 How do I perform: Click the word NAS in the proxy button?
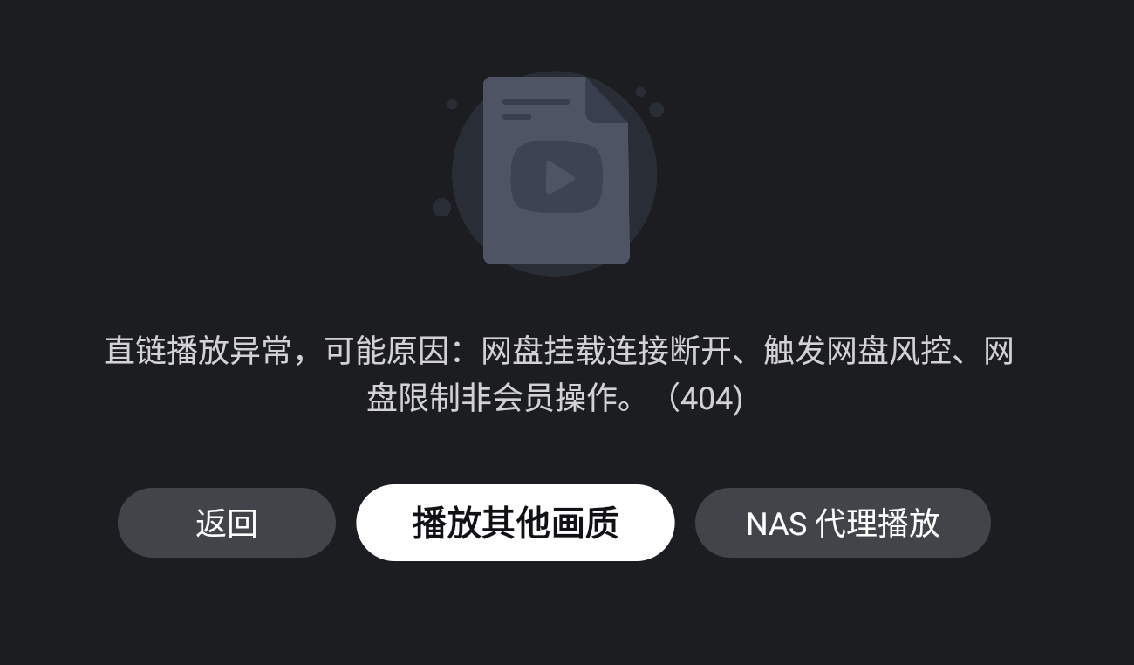(x=776, y=524)
